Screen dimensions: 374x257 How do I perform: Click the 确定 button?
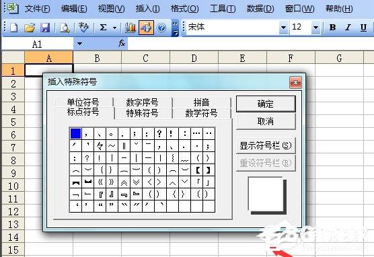266,104
